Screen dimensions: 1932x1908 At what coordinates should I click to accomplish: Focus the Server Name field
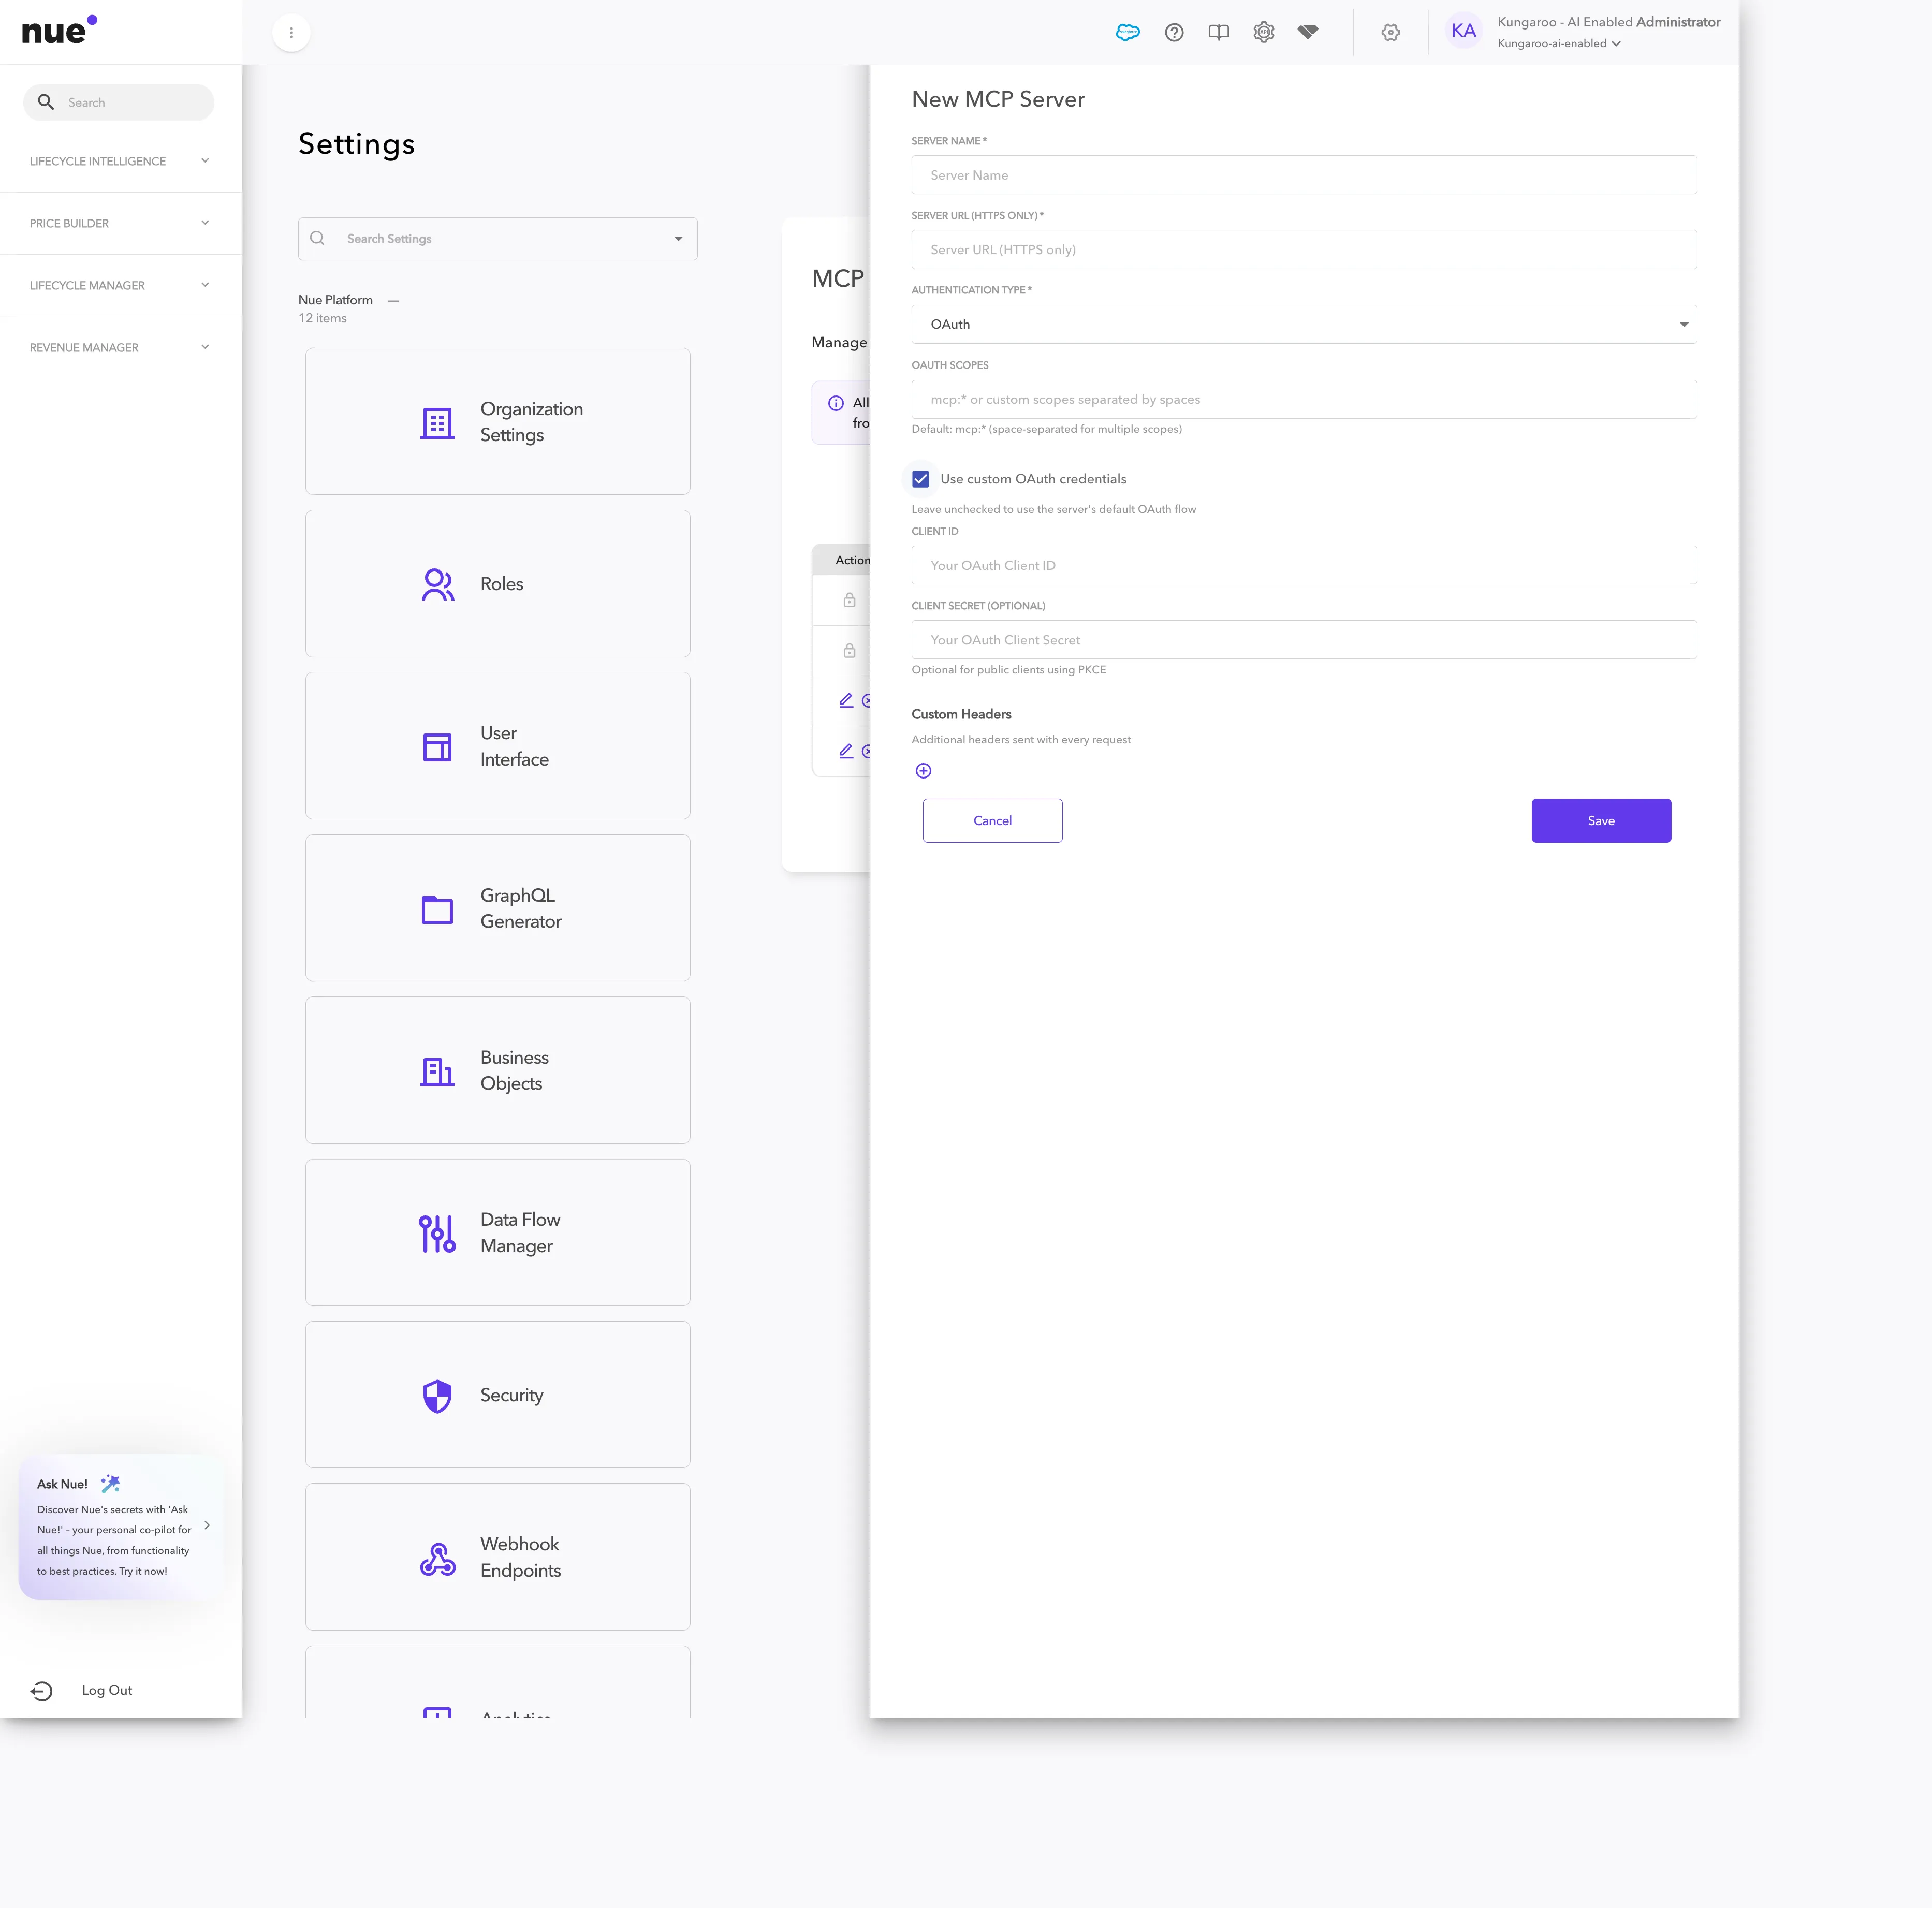pyautogui.click(x=1303, y=175)
